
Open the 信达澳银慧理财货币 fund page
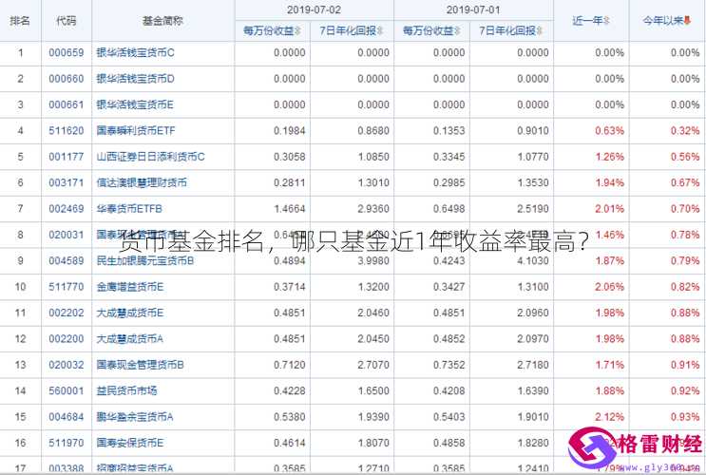coord(142,182)
